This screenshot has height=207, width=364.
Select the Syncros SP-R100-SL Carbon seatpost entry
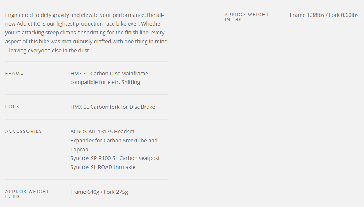click(x=115, y=158)
